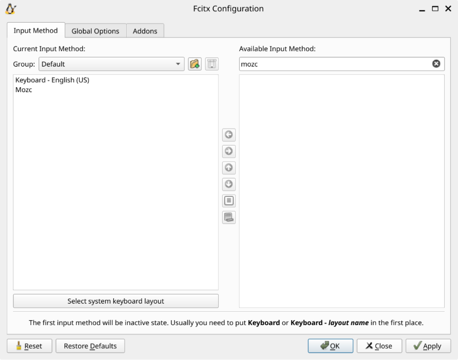This screenshot has height=360, width=458.
Task: Click the add group folder icon
Action: click(x=195, y=64)
